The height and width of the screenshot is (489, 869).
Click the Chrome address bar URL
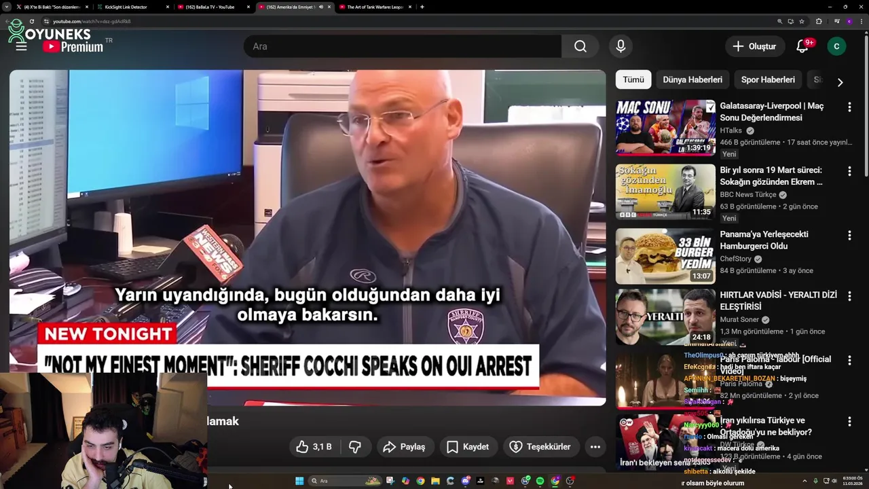coord(92,21)
